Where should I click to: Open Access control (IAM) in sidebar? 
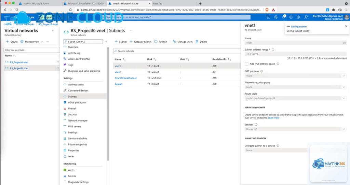click(79, 59)
